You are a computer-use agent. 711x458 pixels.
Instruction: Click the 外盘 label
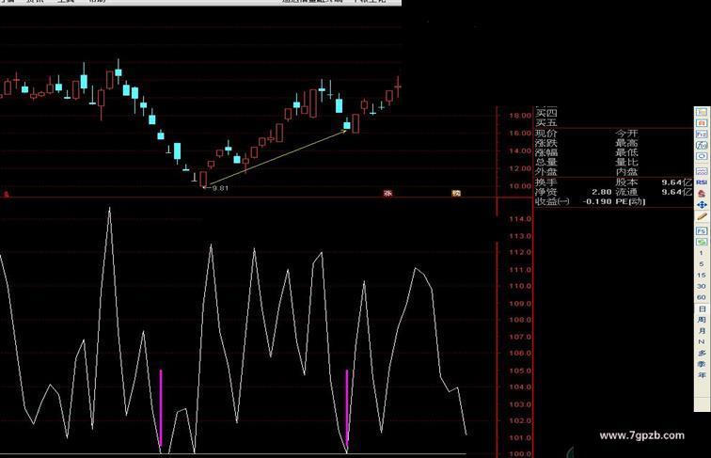pos(545,172)
